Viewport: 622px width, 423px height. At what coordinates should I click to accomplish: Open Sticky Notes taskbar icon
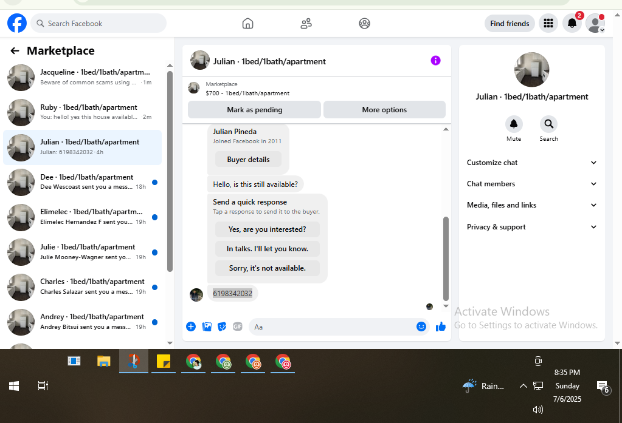tap(163, 361)
